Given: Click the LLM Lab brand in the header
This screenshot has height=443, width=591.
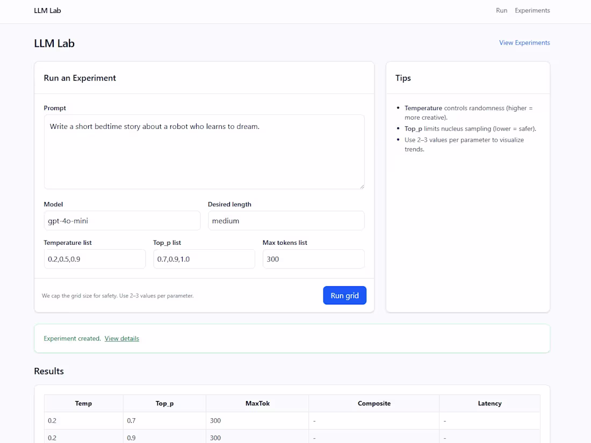Looking at the screenshot, I should (x=47, y=10).
